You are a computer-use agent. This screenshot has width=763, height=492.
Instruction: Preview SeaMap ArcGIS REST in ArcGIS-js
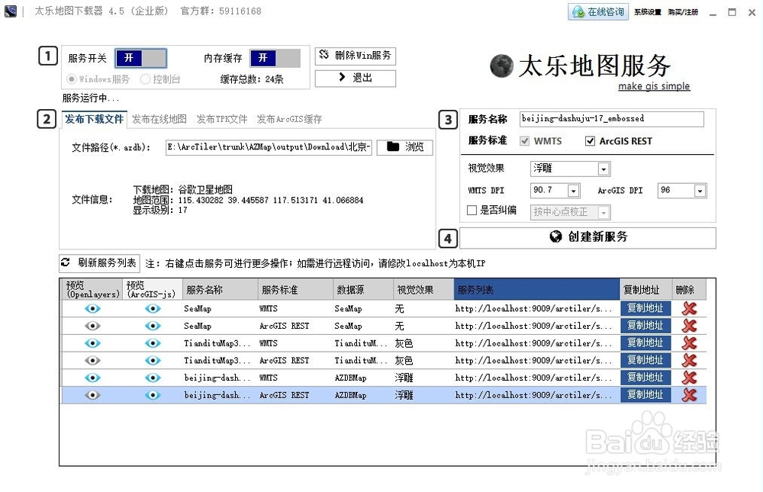(153, 326)
